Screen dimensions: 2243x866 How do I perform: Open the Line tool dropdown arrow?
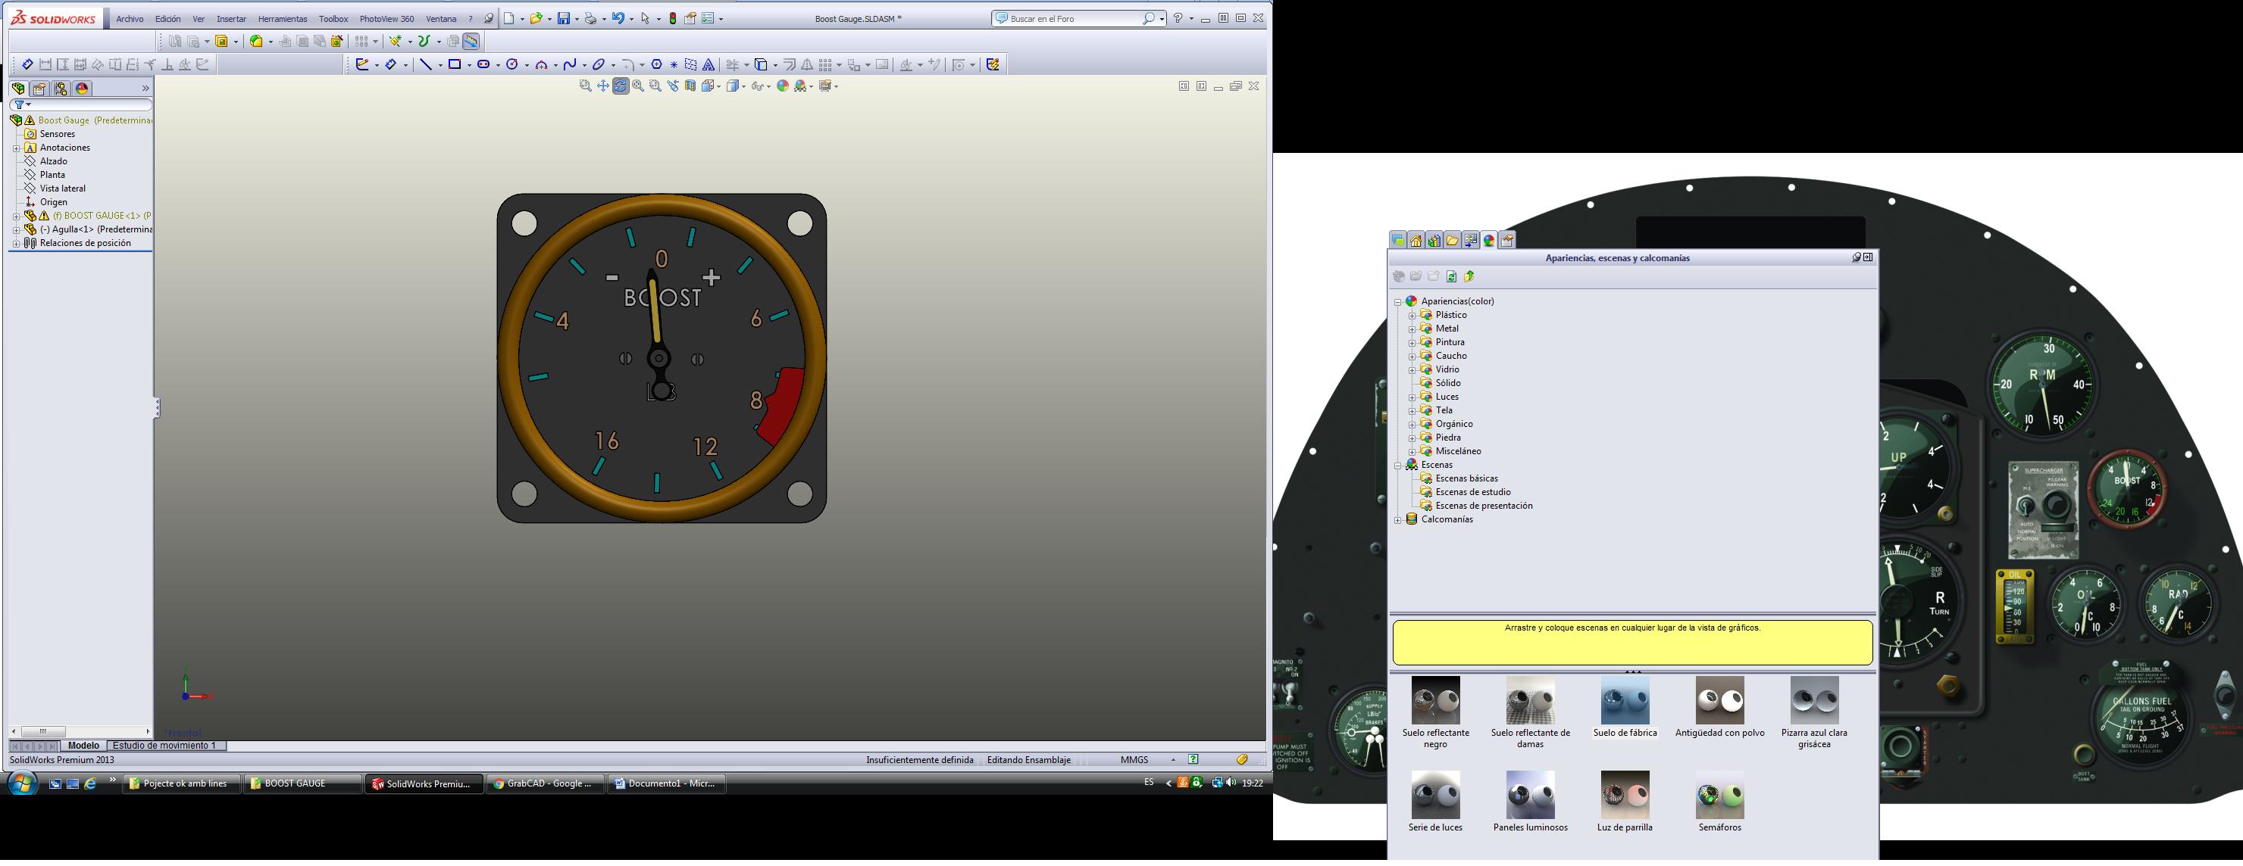click(439, 65)
